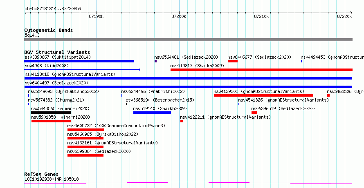Click the 87190k ruler position label
The width and height of the screenshot is (364, 188).
coord(96,16)
